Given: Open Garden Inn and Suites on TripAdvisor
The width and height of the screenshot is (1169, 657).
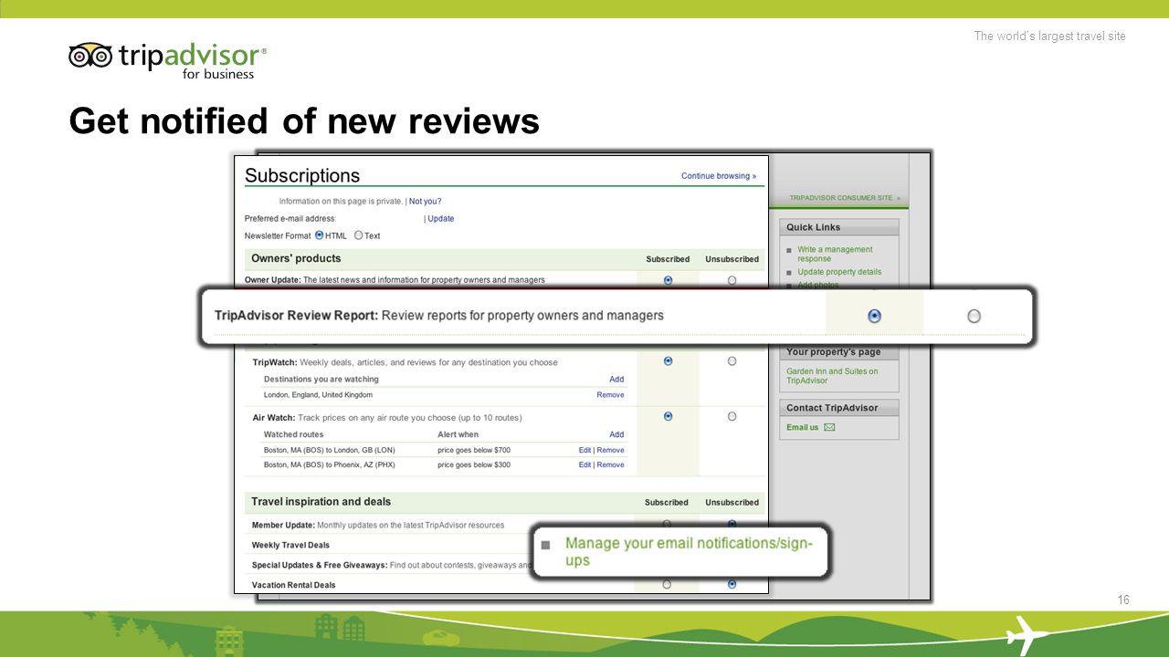Looking at the screenshot, I should 832,376.
